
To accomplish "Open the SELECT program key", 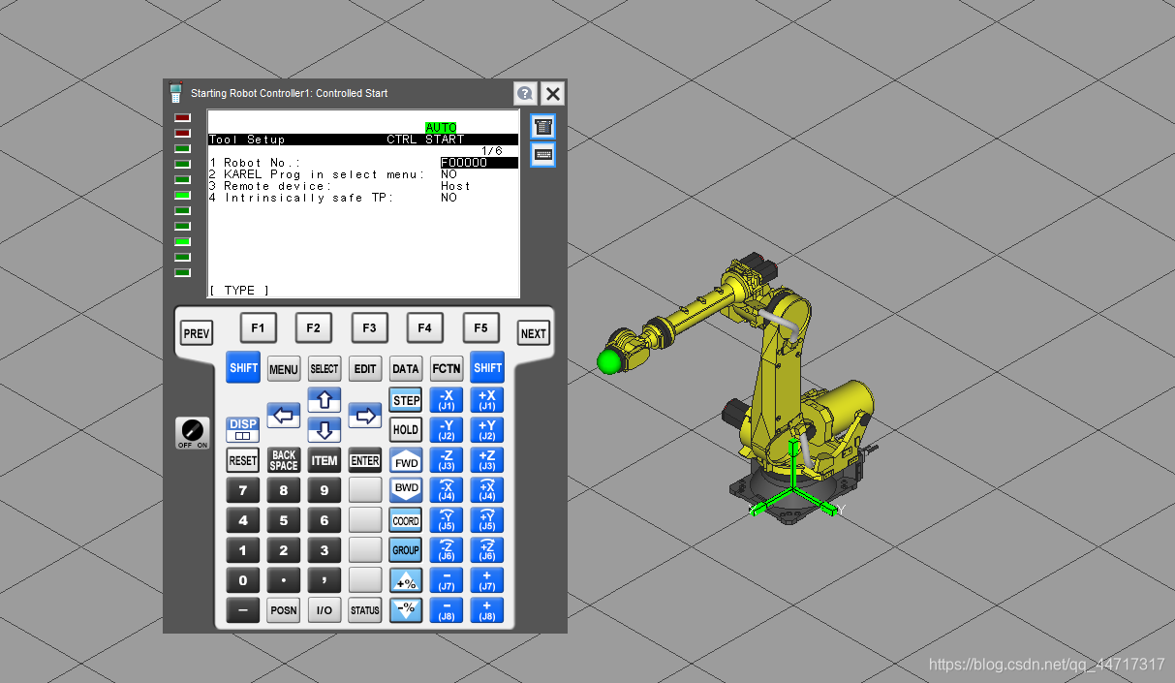I will (x=325, y=369).
